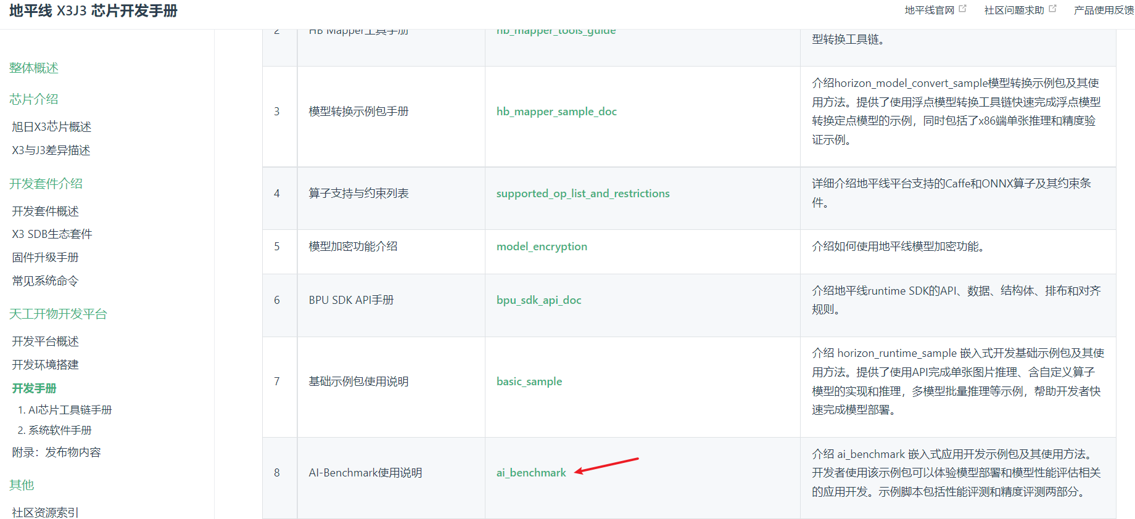Open 附录：发布物内容 in the sidebar

[x=57, y=452]
